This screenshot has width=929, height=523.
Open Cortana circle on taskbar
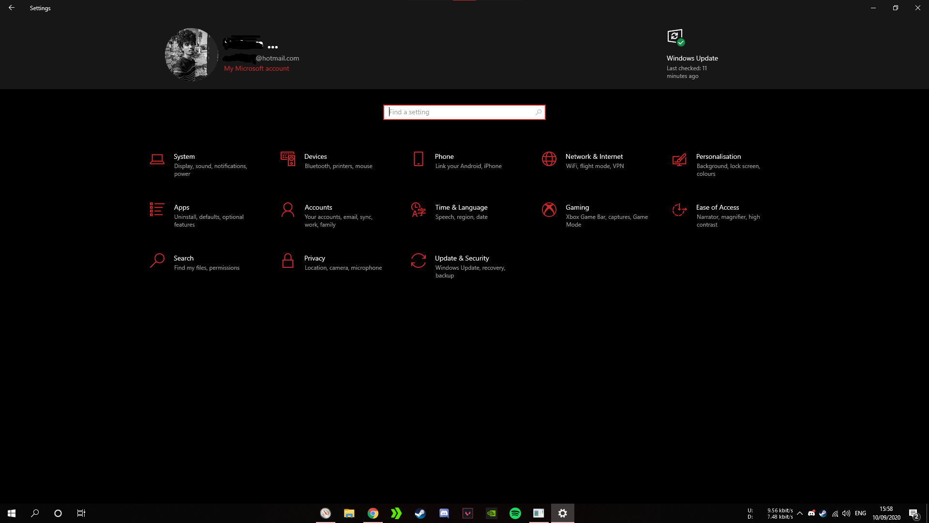58,513
